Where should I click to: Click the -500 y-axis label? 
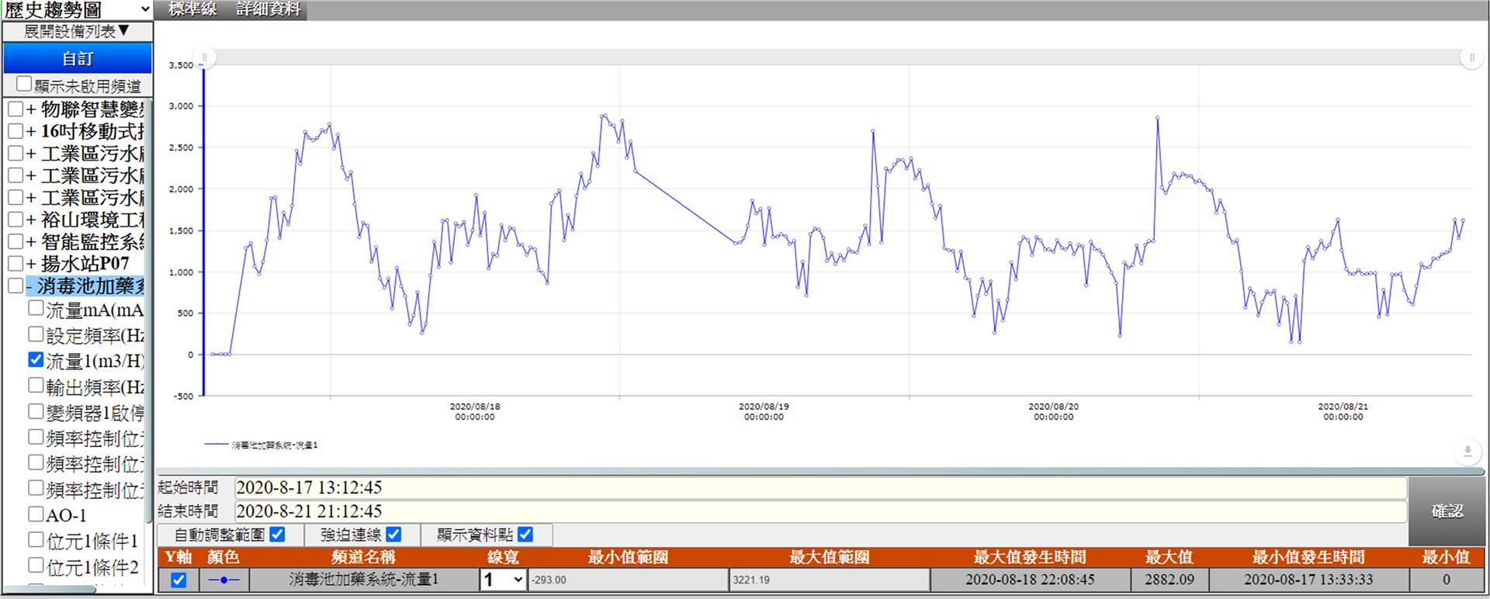coord(184,396)
